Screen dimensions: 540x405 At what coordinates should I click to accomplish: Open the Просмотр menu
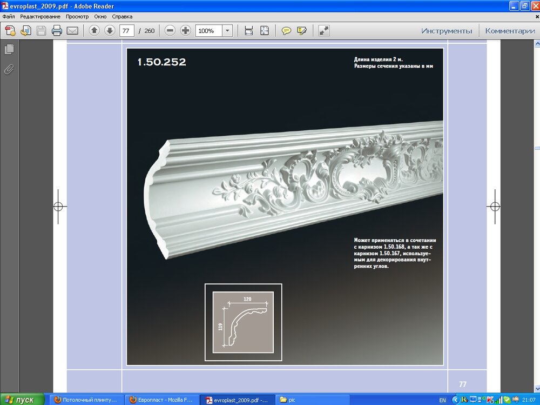tap(77, 16)
